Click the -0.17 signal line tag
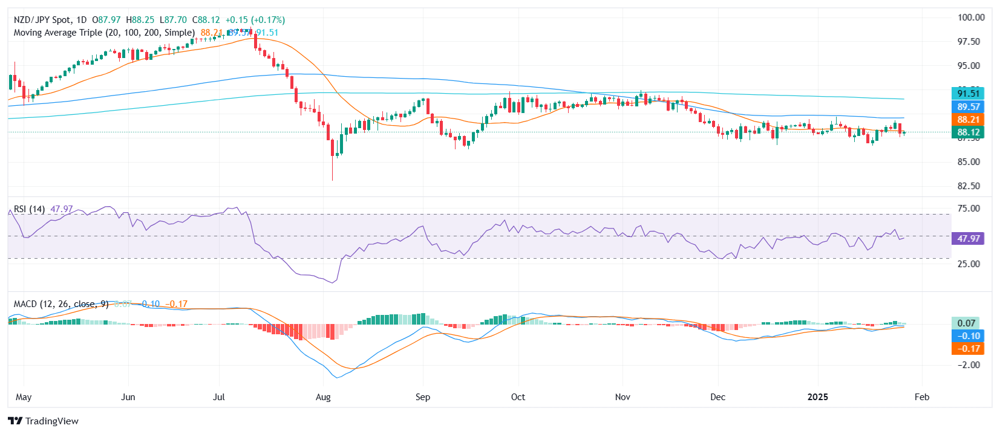 (968, 349)
